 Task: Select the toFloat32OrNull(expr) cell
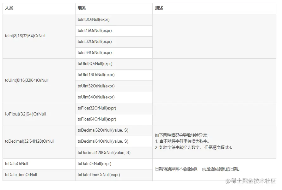[x=114, y=108]
